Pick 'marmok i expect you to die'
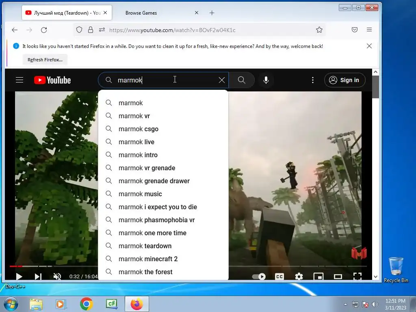 [163, 207]
